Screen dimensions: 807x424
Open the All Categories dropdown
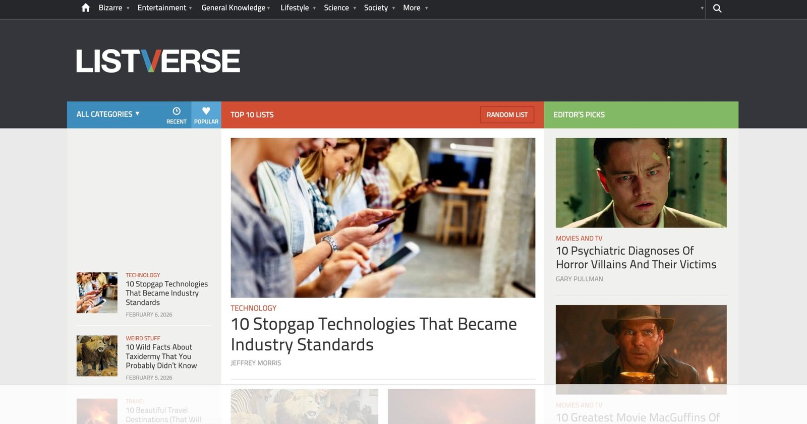[108, 114]
